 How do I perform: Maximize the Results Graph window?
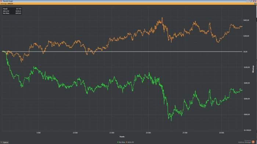(251, 1)
